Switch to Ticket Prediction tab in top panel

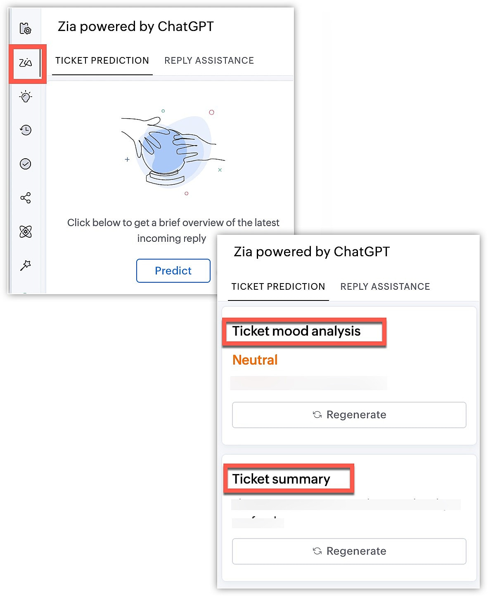[102, 61]
